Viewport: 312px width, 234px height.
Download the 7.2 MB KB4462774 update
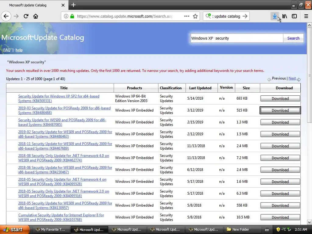280,158
